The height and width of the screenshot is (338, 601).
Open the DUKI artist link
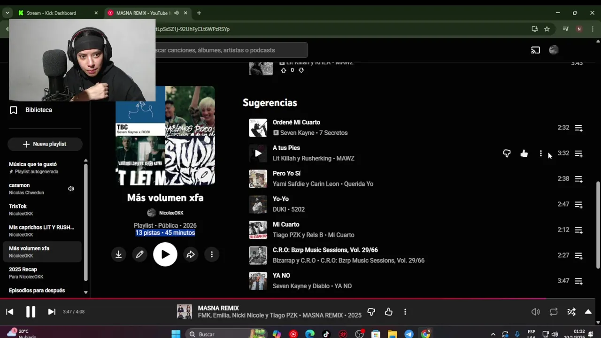coord(280,209)
